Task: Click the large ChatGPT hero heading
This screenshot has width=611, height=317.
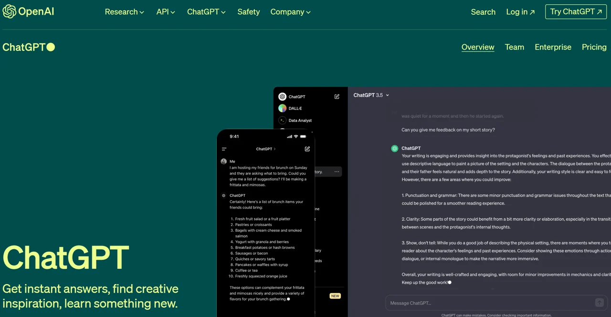Action: pos(66,258)
